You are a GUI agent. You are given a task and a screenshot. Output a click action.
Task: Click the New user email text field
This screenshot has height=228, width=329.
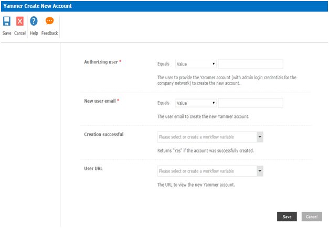click(x=250, y=103)
